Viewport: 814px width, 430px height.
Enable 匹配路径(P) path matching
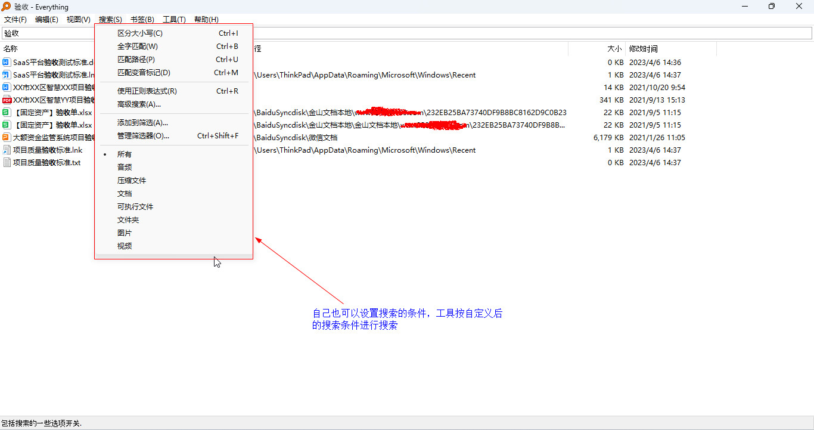(173, 60)
